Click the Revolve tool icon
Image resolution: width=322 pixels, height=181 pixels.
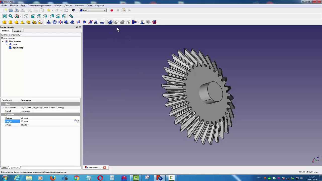55,22
